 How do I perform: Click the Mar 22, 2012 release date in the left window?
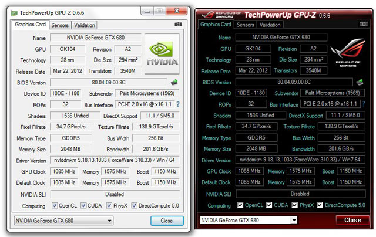point(68,71)
